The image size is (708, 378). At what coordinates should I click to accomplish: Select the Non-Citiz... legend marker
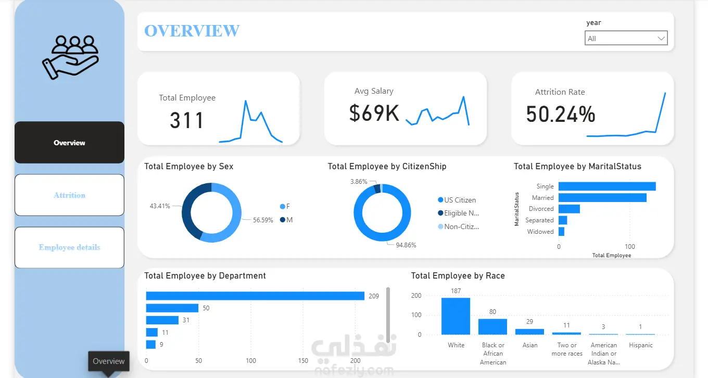[440, 226]
